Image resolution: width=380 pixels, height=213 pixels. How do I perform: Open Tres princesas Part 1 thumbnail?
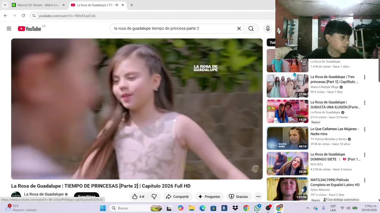pos(287,86)
